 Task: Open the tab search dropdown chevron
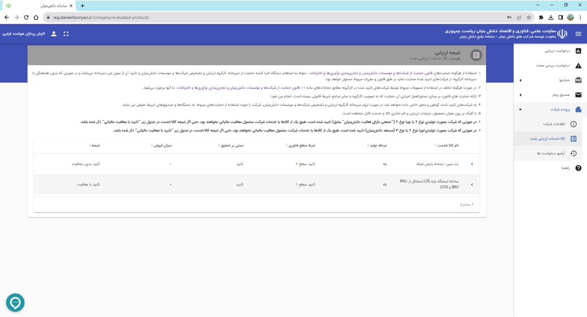(x=537, y=5)
